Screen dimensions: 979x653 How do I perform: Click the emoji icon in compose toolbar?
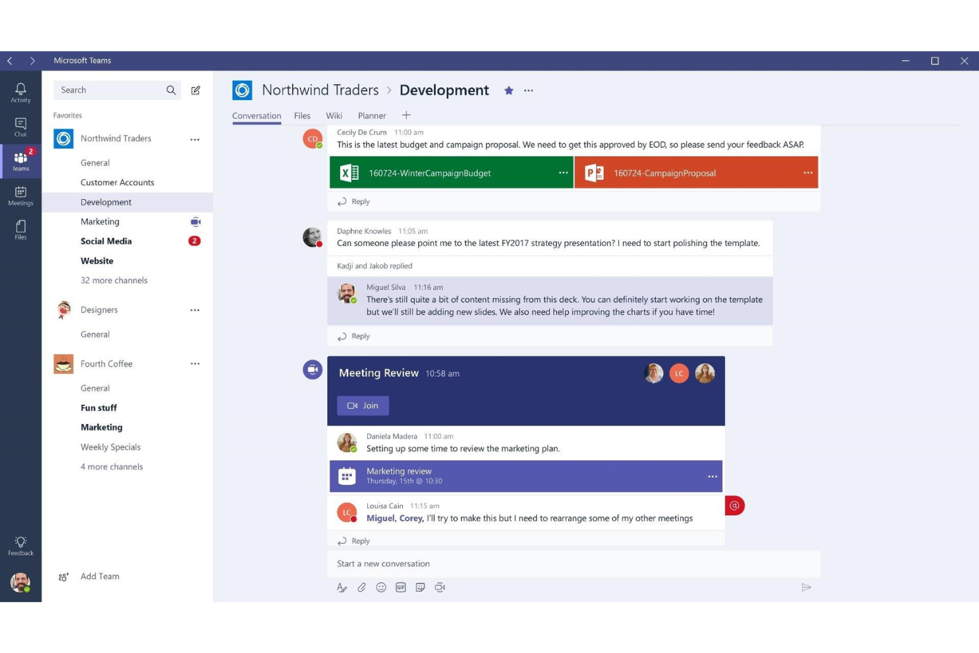381,588
